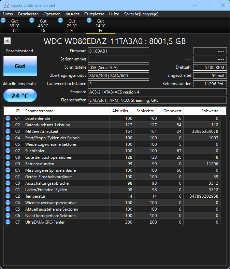This screenshot has height=269, width=230.
Task: Select the Gesamtzustand label
Action: (x=19, y=51)
